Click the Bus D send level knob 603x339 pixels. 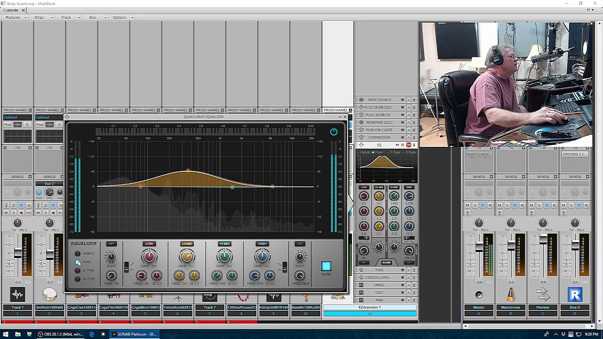(49, 192)
